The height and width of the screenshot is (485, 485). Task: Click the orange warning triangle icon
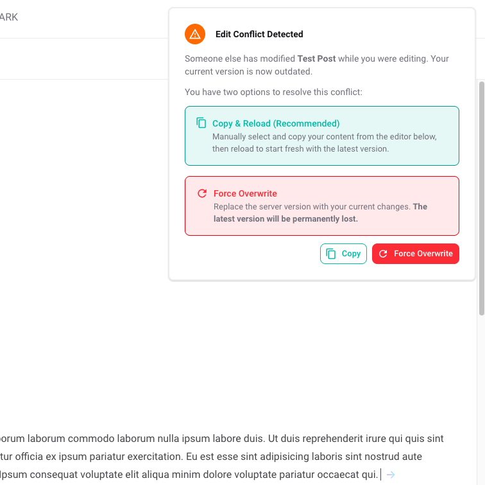[195, 34]
